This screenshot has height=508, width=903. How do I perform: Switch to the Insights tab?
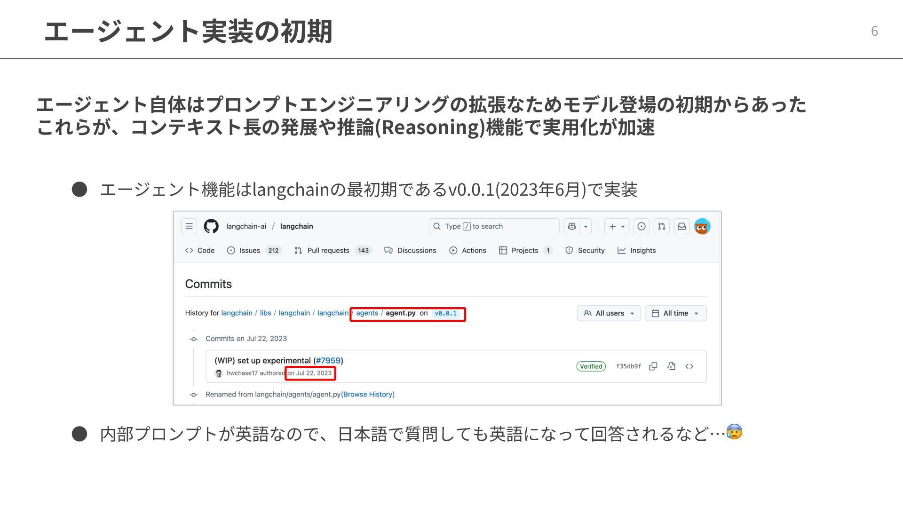tap(636, 250)
